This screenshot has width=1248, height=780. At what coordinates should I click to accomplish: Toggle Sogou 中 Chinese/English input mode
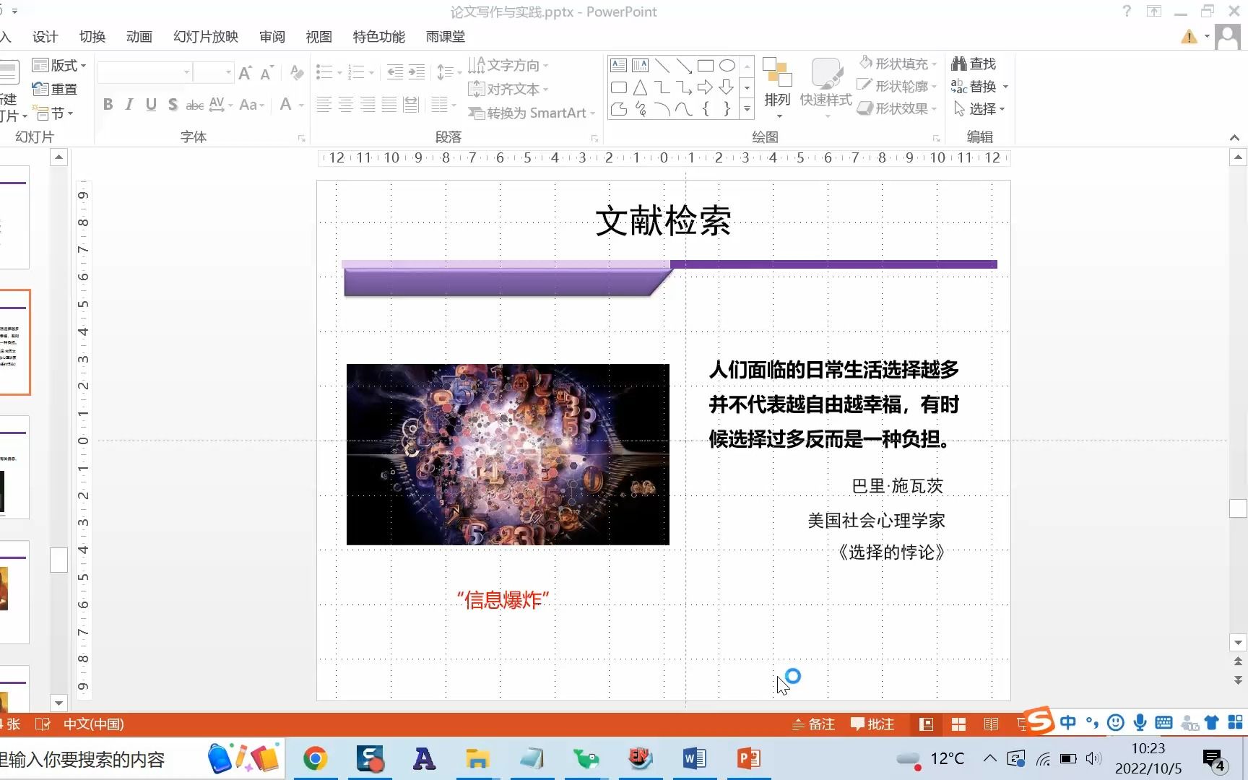(1067, 722)
